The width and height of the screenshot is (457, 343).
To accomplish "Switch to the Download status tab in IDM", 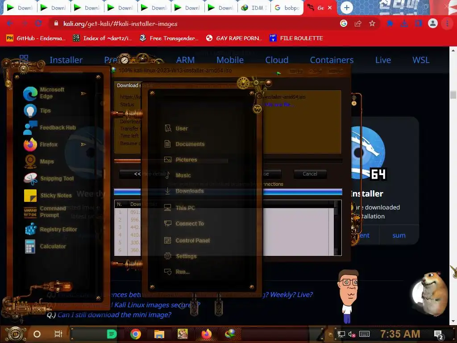I will click(129, 85).
